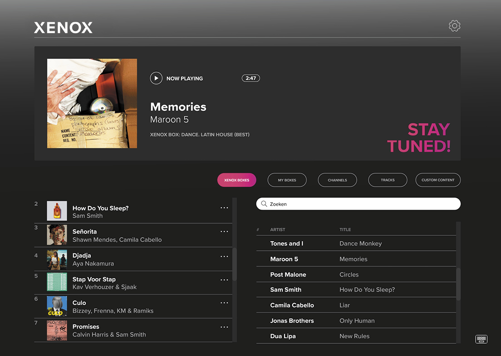Screen dimensions: 501x356
Task: Click the Señorita song title in playlist
Action: point(85,231)
